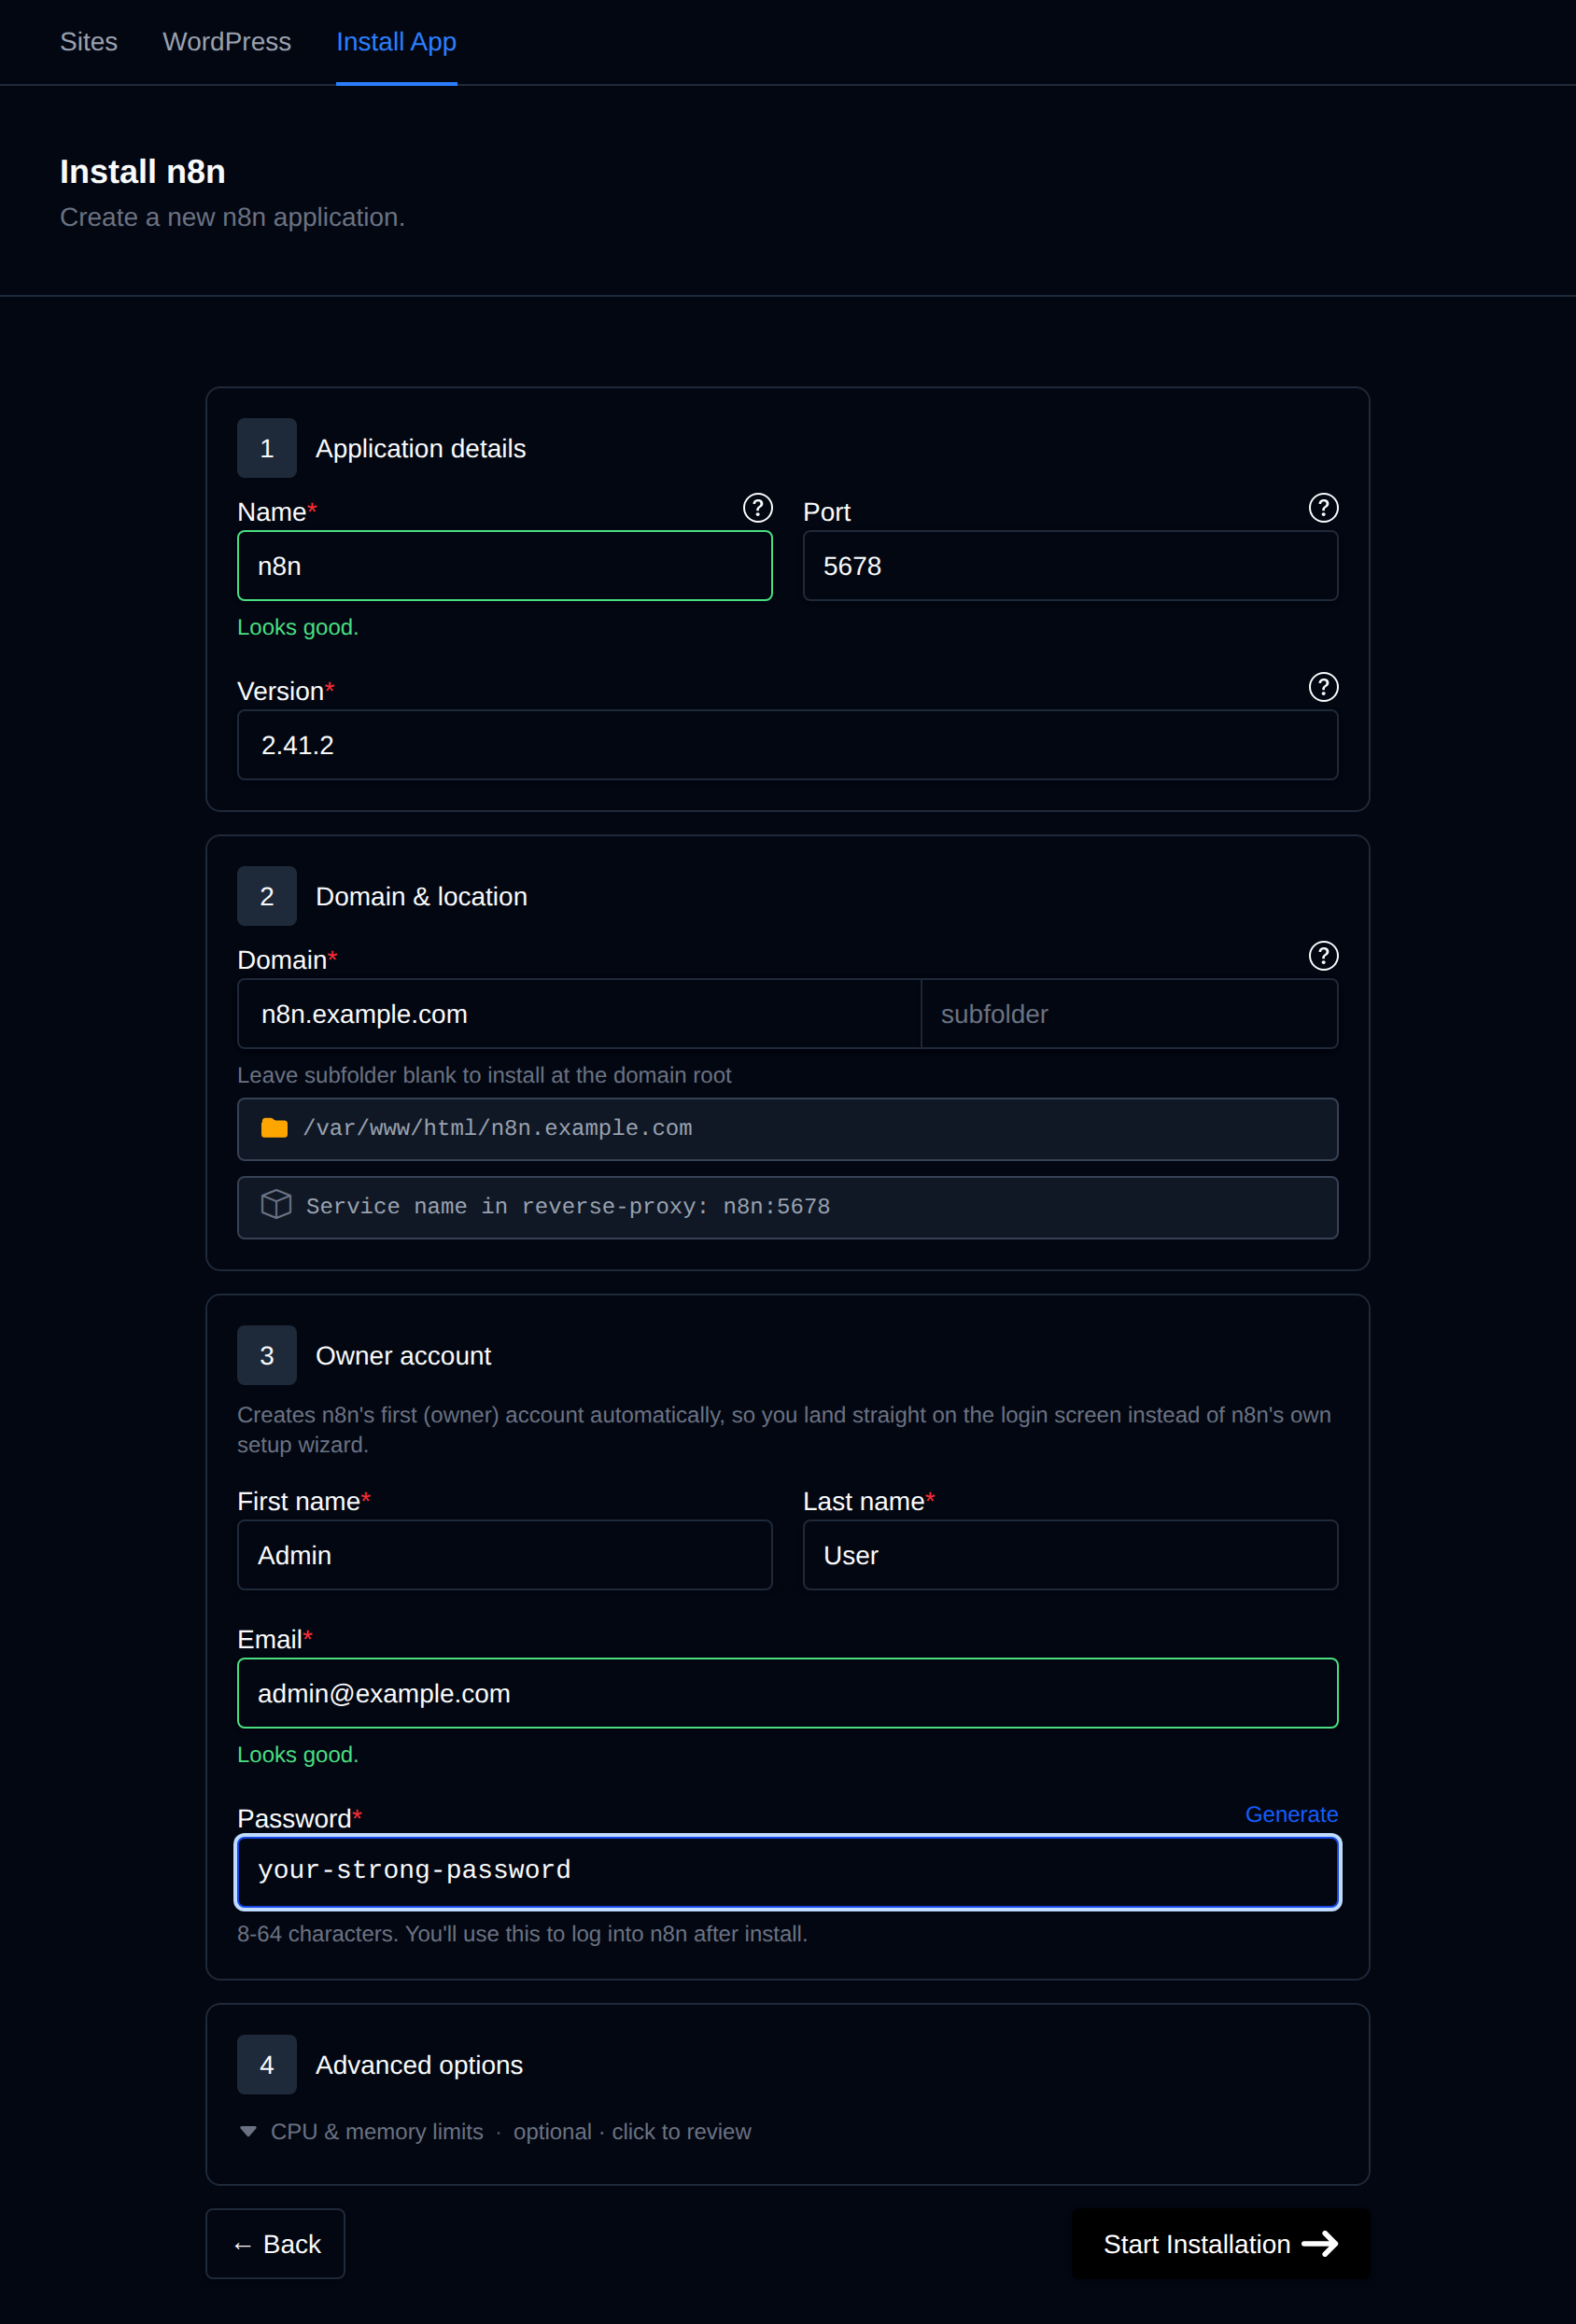The height and width of the screenshot is (2324, 1576).
Task: Click the Port field showing 5678
Action: coord(1070,566)
